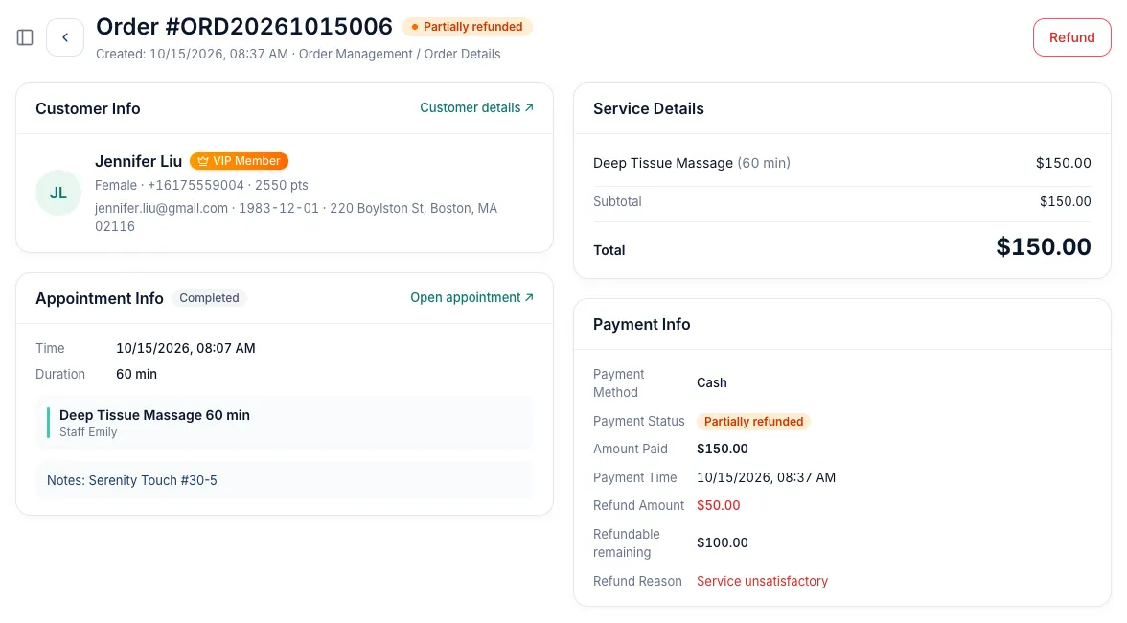Click the Deep Tissue Massage (60 min) service row
1127x623 pixels.
(x=841, y=163)
